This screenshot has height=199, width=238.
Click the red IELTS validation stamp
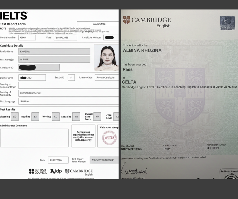[x=109, y=138]
